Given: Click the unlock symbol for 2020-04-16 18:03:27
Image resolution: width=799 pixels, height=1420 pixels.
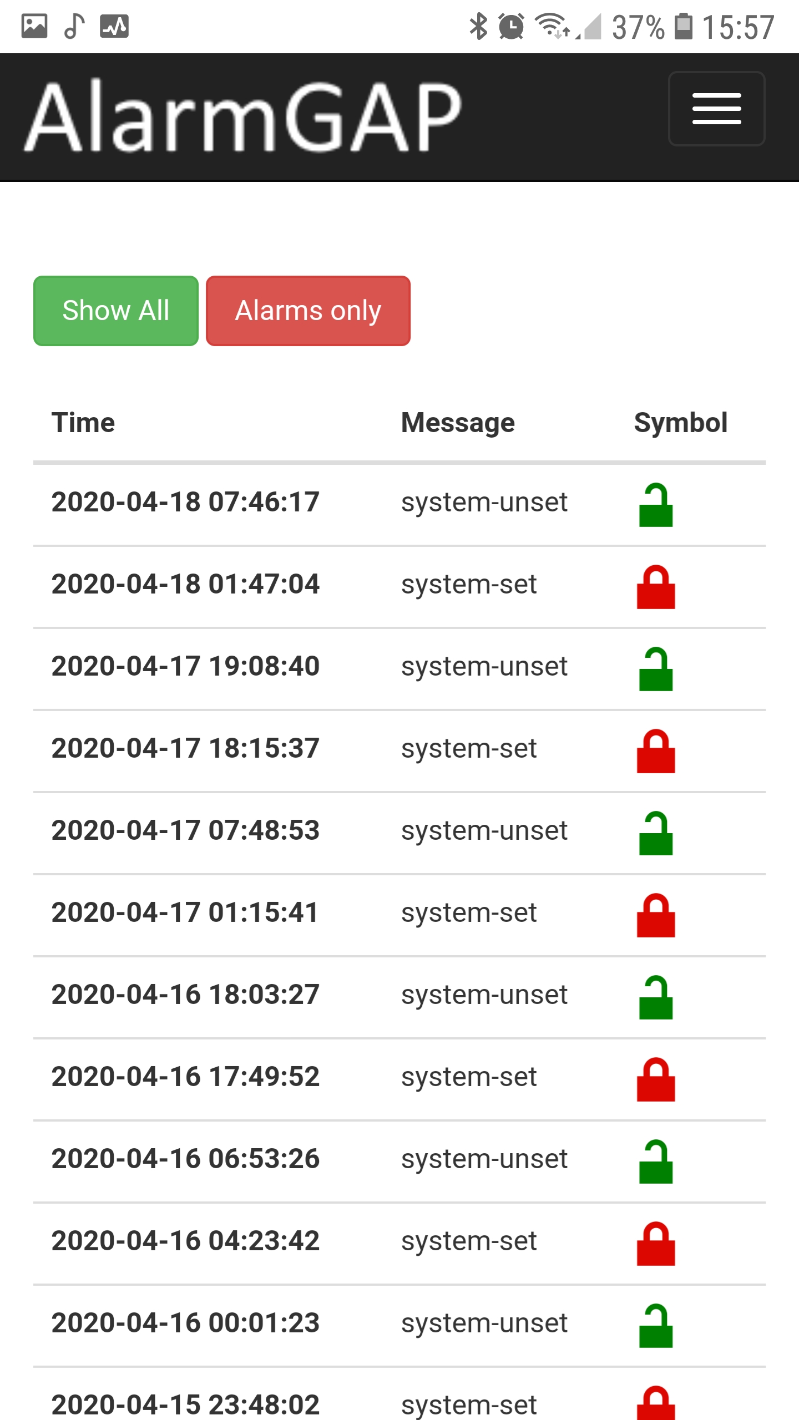Looking at the screenshot, I should [656, 997].
